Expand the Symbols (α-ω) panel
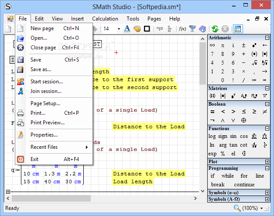274x216 pixels. pyautogui.click(x=267, y=192)
